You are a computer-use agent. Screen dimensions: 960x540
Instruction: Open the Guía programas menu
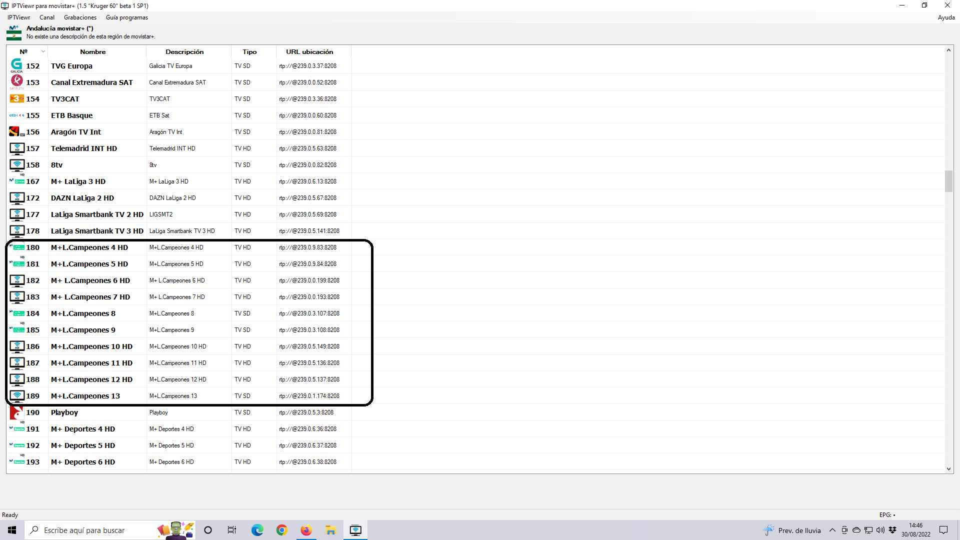pos(127,17)
